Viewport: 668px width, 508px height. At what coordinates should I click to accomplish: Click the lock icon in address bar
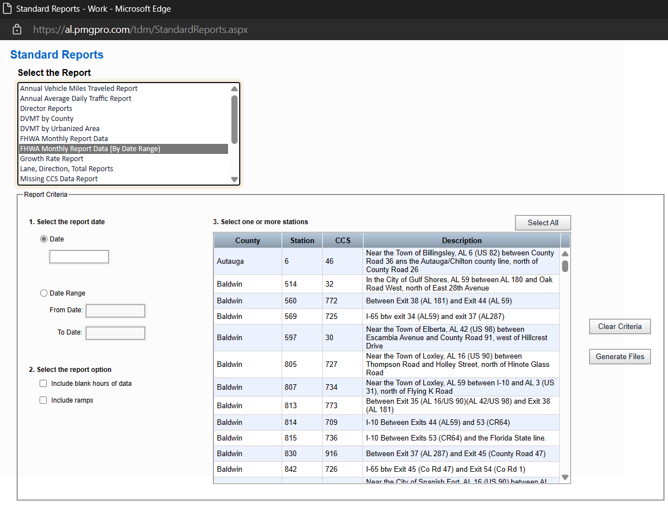pyautogui.click(x=17, y=30)
